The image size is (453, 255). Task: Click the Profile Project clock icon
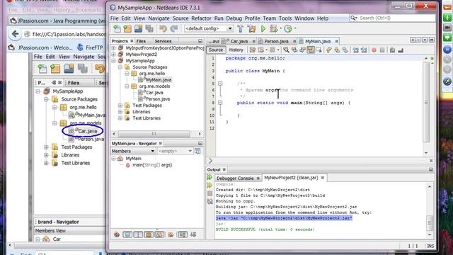pos(288,28)
